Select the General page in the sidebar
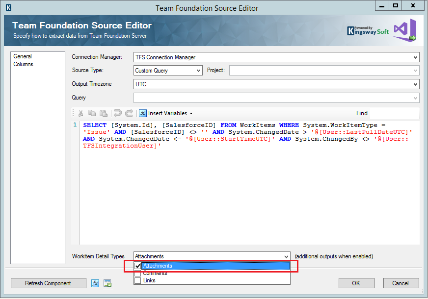The image size is (428, 299). click(22, 56)
